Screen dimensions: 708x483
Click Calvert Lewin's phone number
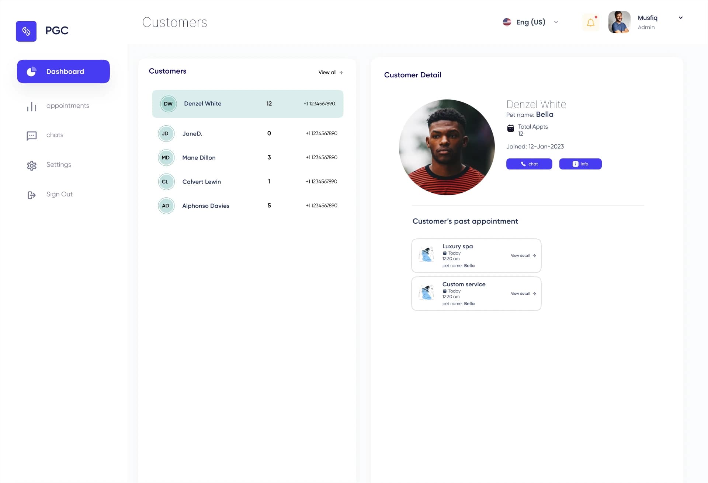point(322,182)
